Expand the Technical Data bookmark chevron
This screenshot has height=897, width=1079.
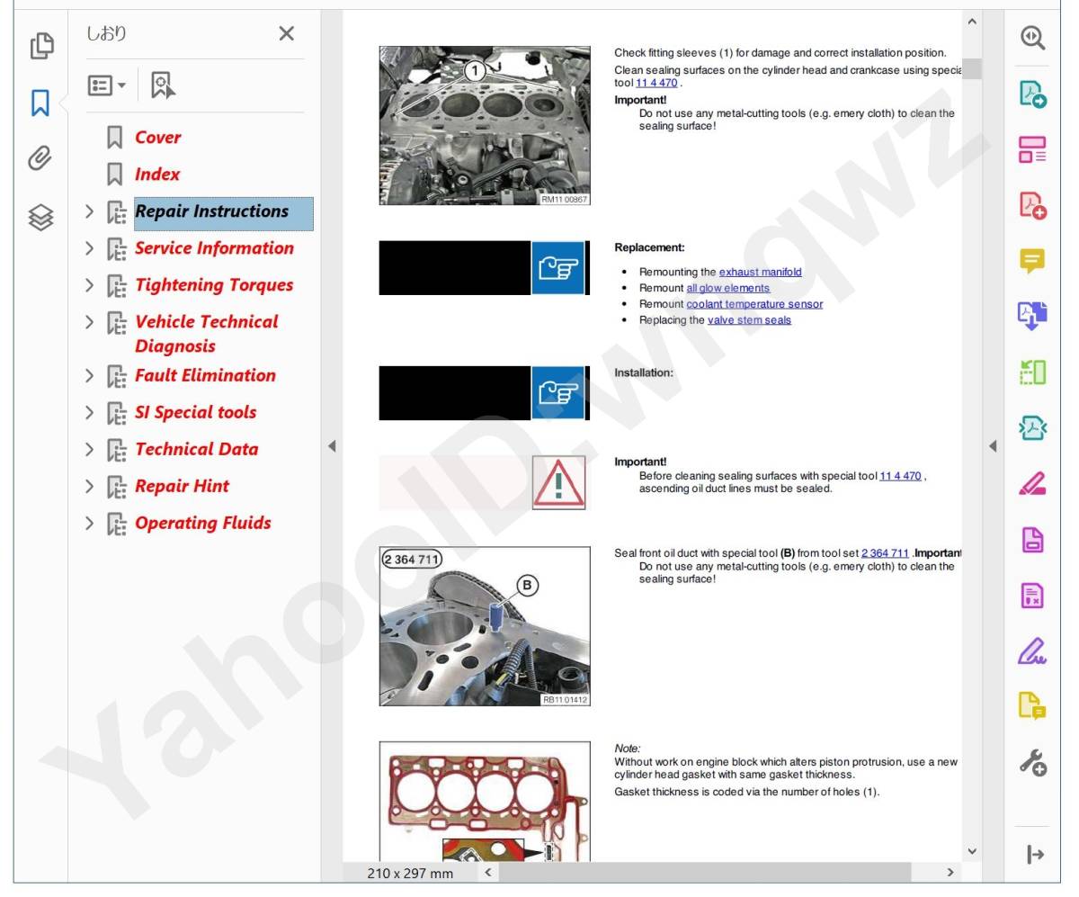click(x=89, y=450)
